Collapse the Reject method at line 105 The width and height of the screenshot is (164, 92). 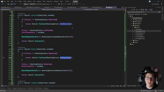coord(13,49)
